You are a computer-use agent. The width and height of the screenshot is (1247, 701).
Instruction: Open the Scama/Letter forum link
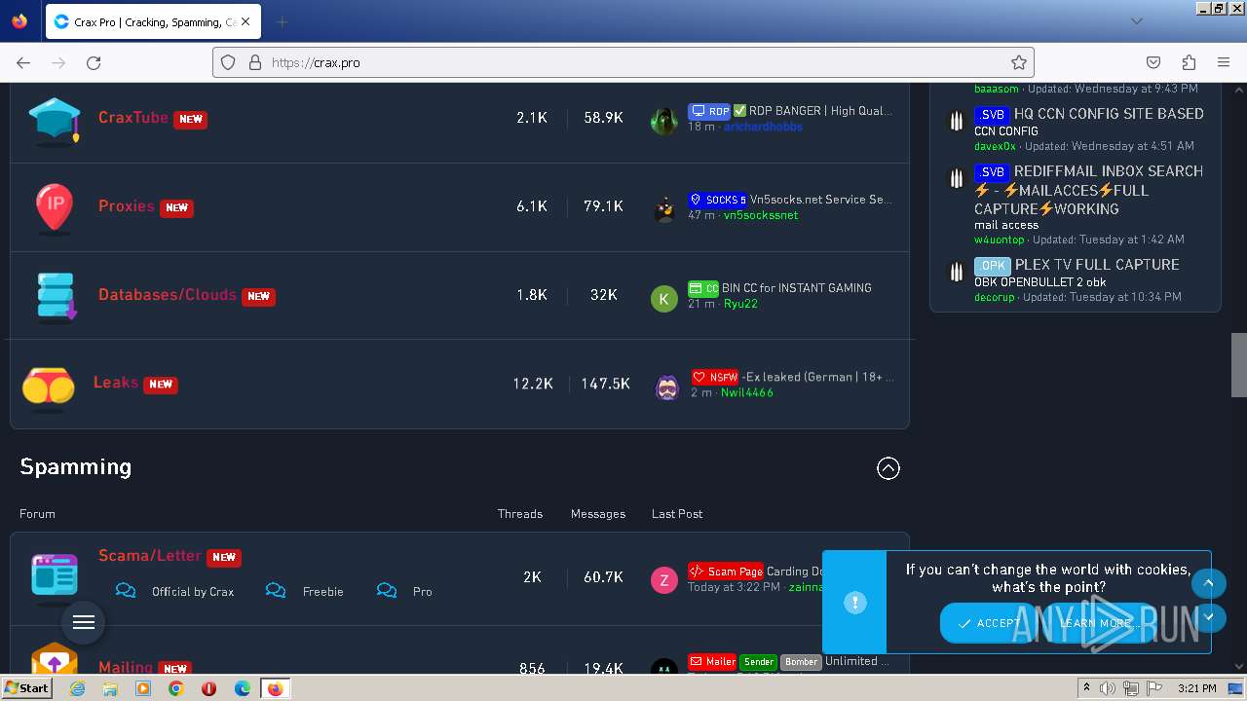pyautogui.click(x=150, y=555)
